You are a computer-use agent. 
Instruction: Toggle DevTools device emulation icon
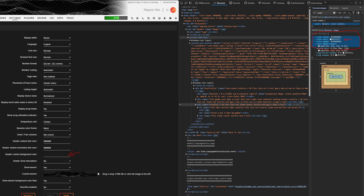(186, 3)
